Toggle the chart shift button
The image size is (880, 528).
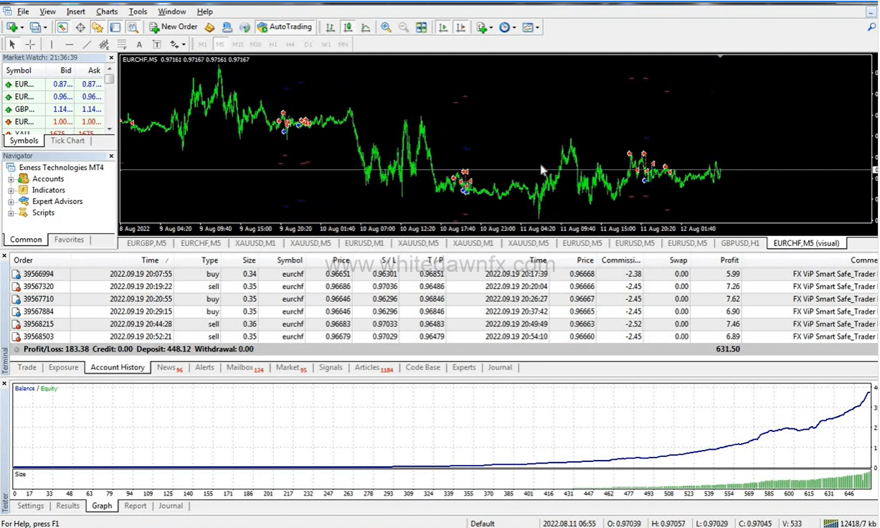(460, 27)
